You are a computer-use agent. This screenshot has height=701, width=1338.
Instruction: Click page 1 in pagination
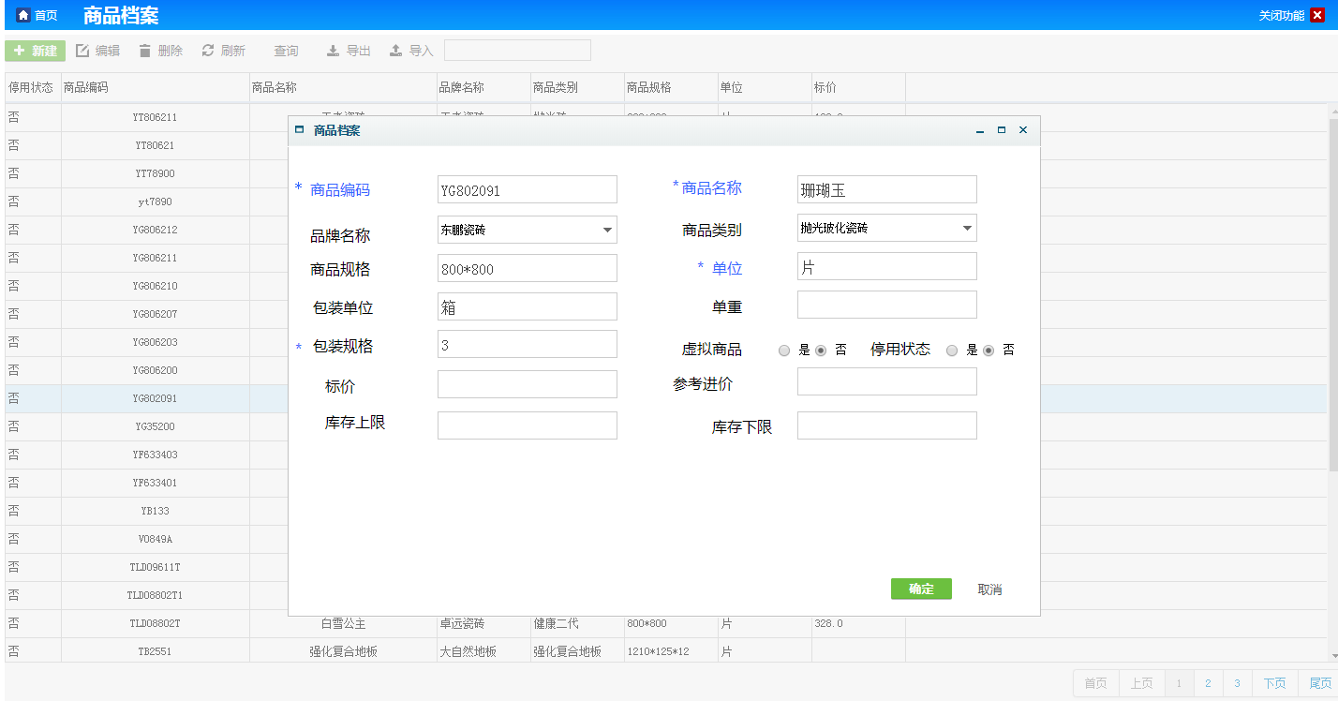pyautogui.click(x=1180, y=683)
